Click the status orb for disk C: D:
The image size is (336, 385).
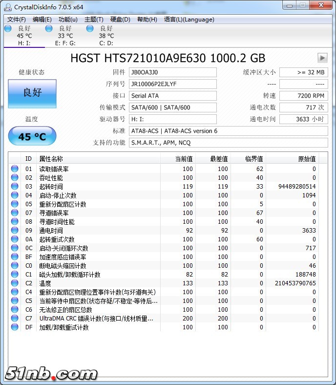click(90, 28)
